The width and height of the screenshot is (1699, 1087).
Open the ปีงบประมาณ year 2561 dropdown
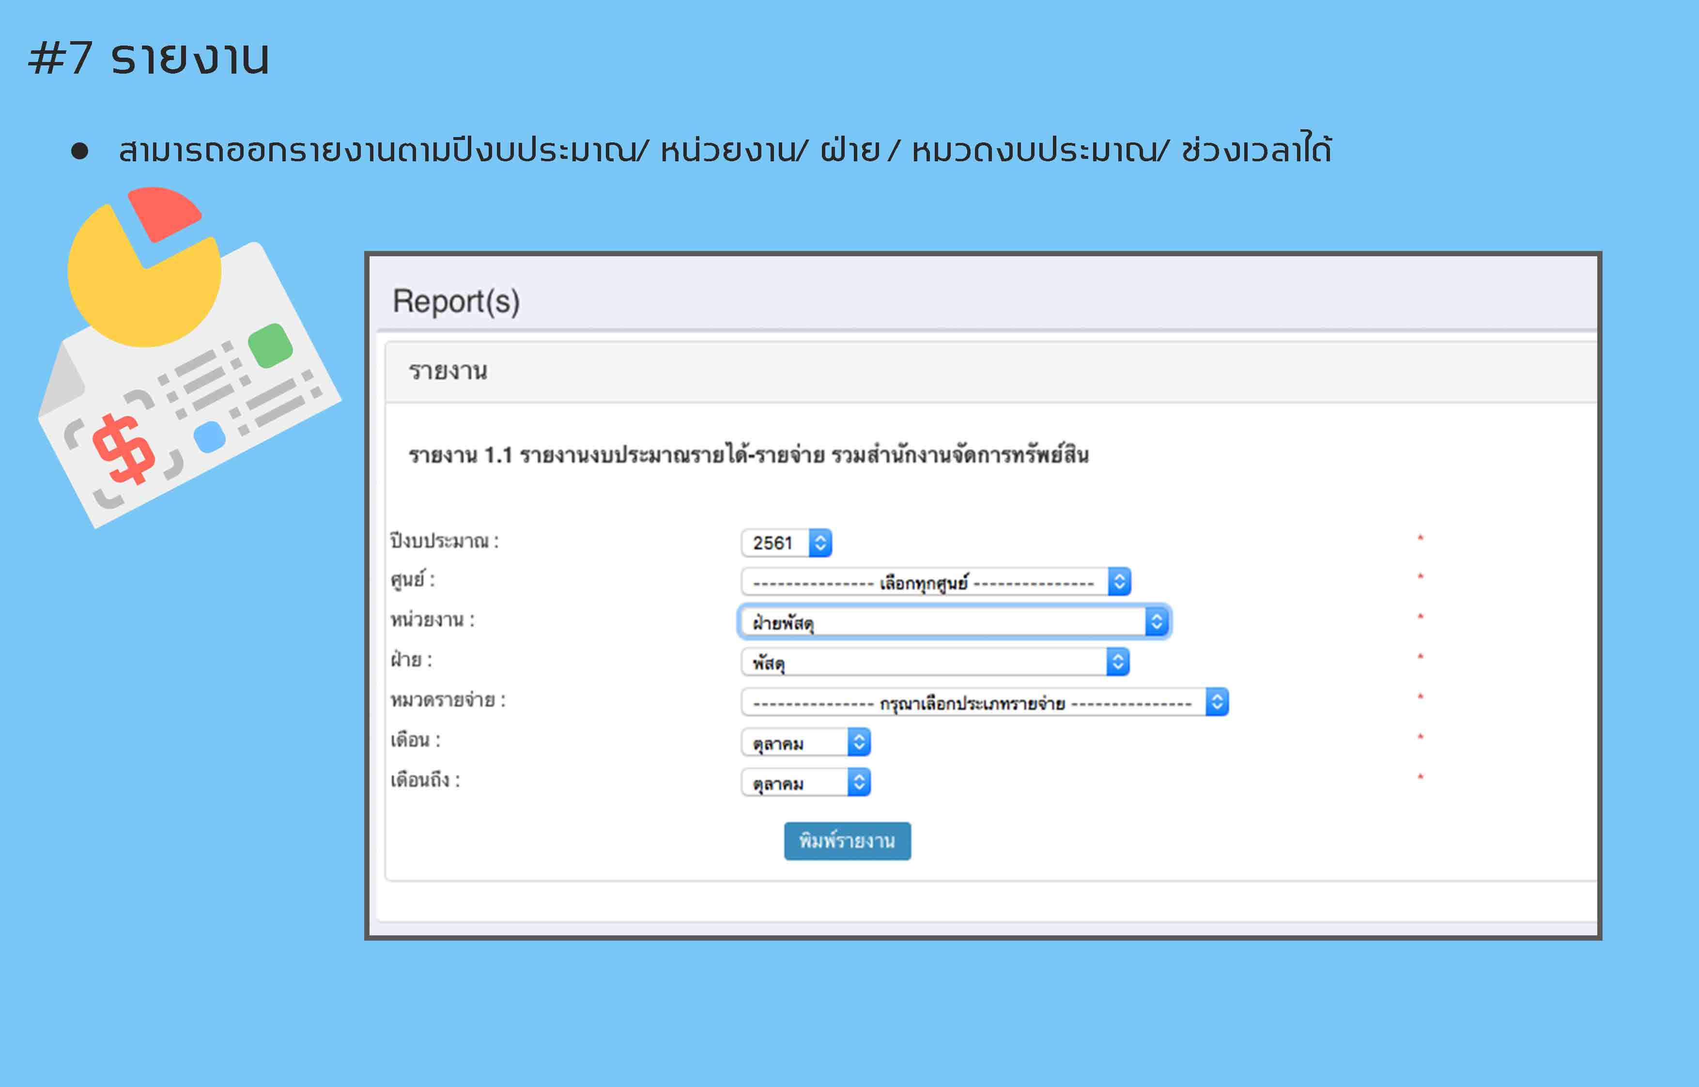click(775, 543)
